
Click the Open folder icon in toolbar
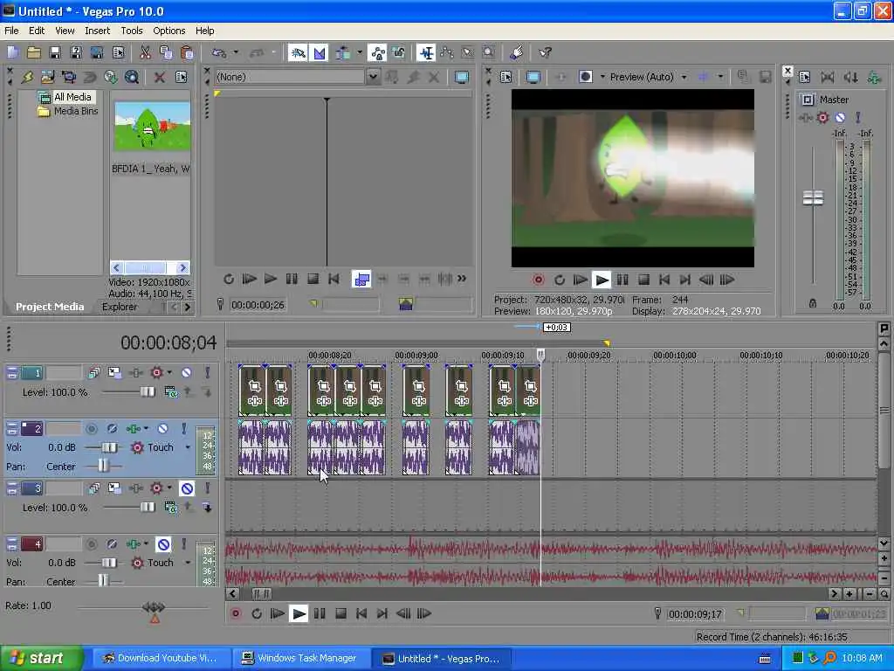pos(34,52)
